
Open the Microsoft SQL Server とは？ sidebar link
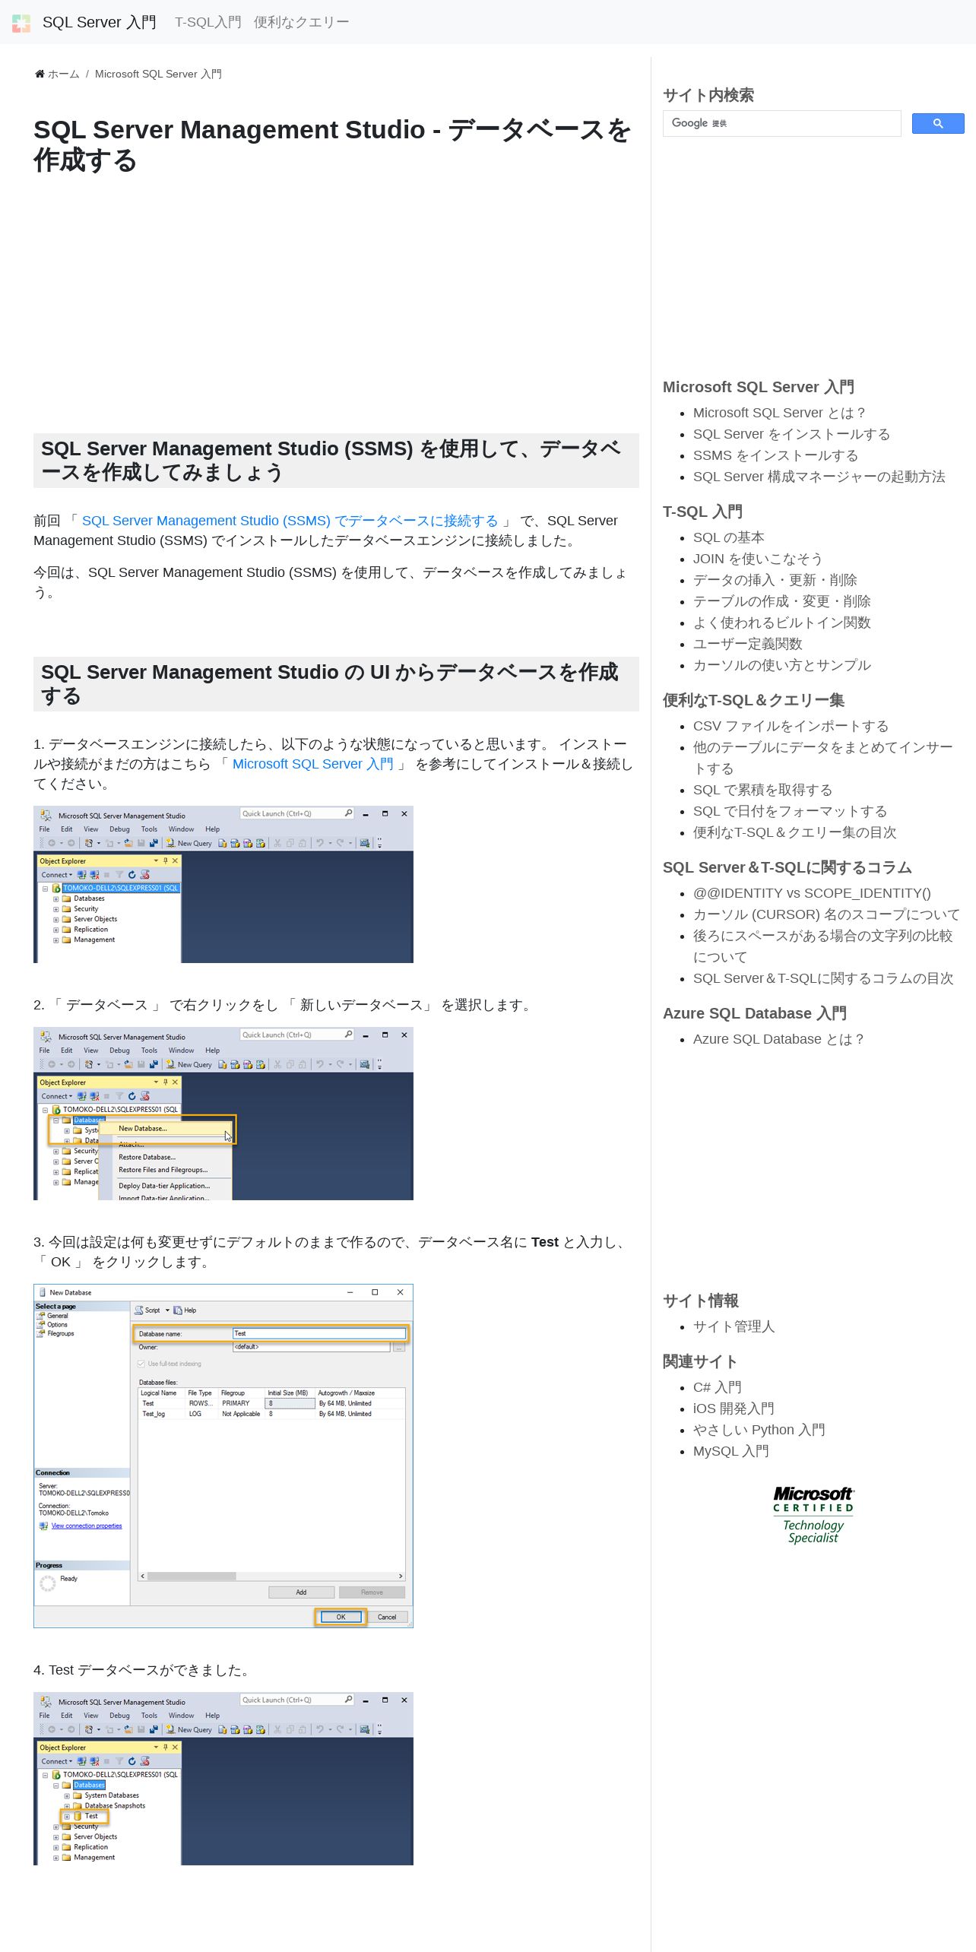[779, 413]
